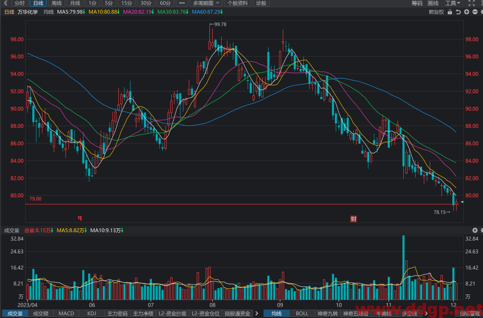Click the 成交量 panel title label

coord(12,231)
